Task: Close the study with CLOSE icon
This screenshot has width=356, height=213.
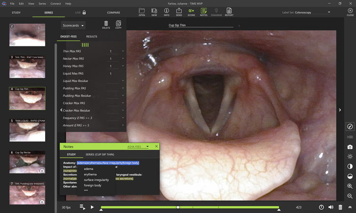Action: 350,12
